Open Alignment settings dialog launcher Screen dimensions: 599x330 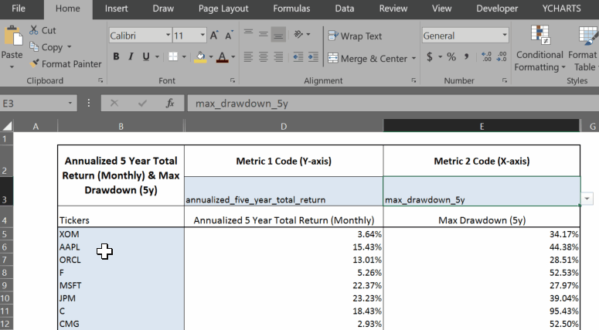(x=414, y=80)
